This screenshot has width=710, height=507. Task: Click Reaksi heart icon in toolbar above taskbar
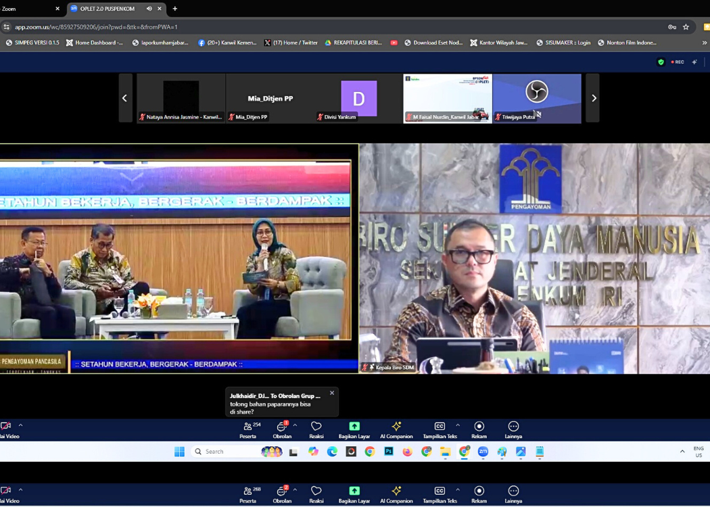pos(316,429)
